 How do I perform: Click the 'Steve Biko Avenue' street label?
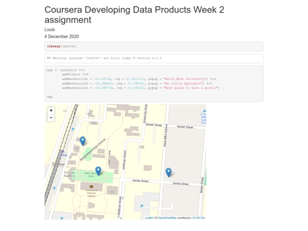pos(165,135)
